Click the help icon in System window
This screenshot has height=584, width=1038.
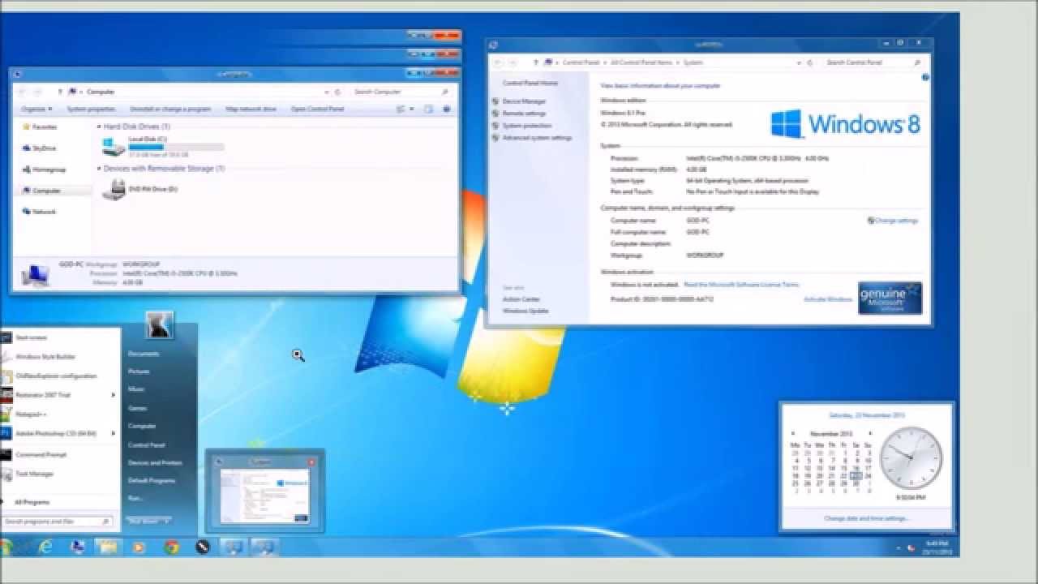click(x=925, y=77)
